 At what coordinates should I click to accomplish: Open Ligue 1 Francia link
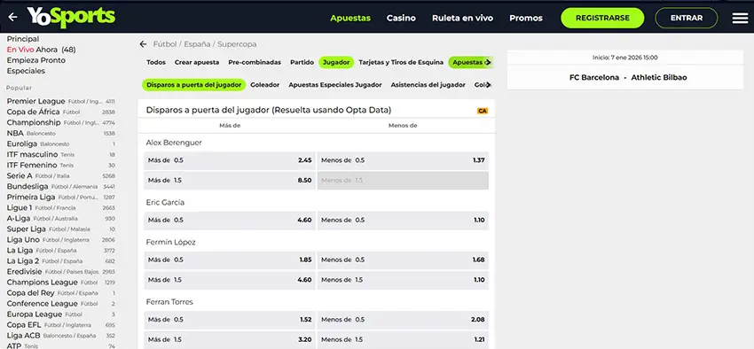point(60,208)
